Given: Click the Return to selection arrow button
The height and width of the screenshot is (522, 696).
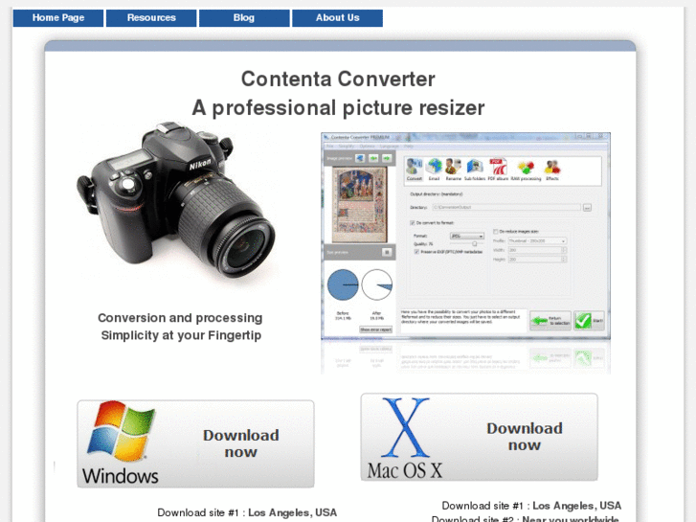Looking at the screenshot, I should pos(550,320).
